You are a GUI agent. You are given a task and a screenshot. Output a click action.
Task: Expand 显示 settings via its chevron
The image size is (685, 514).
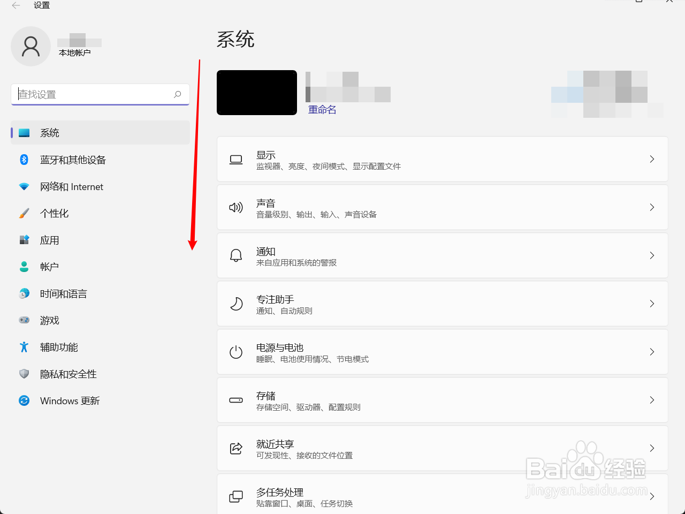click(652, 159)
